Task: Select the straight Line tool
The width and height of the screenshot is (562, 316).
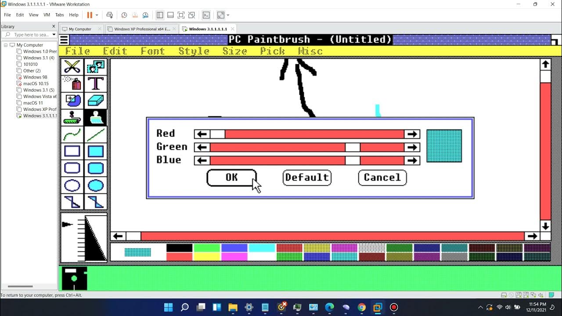Action: 95,134
